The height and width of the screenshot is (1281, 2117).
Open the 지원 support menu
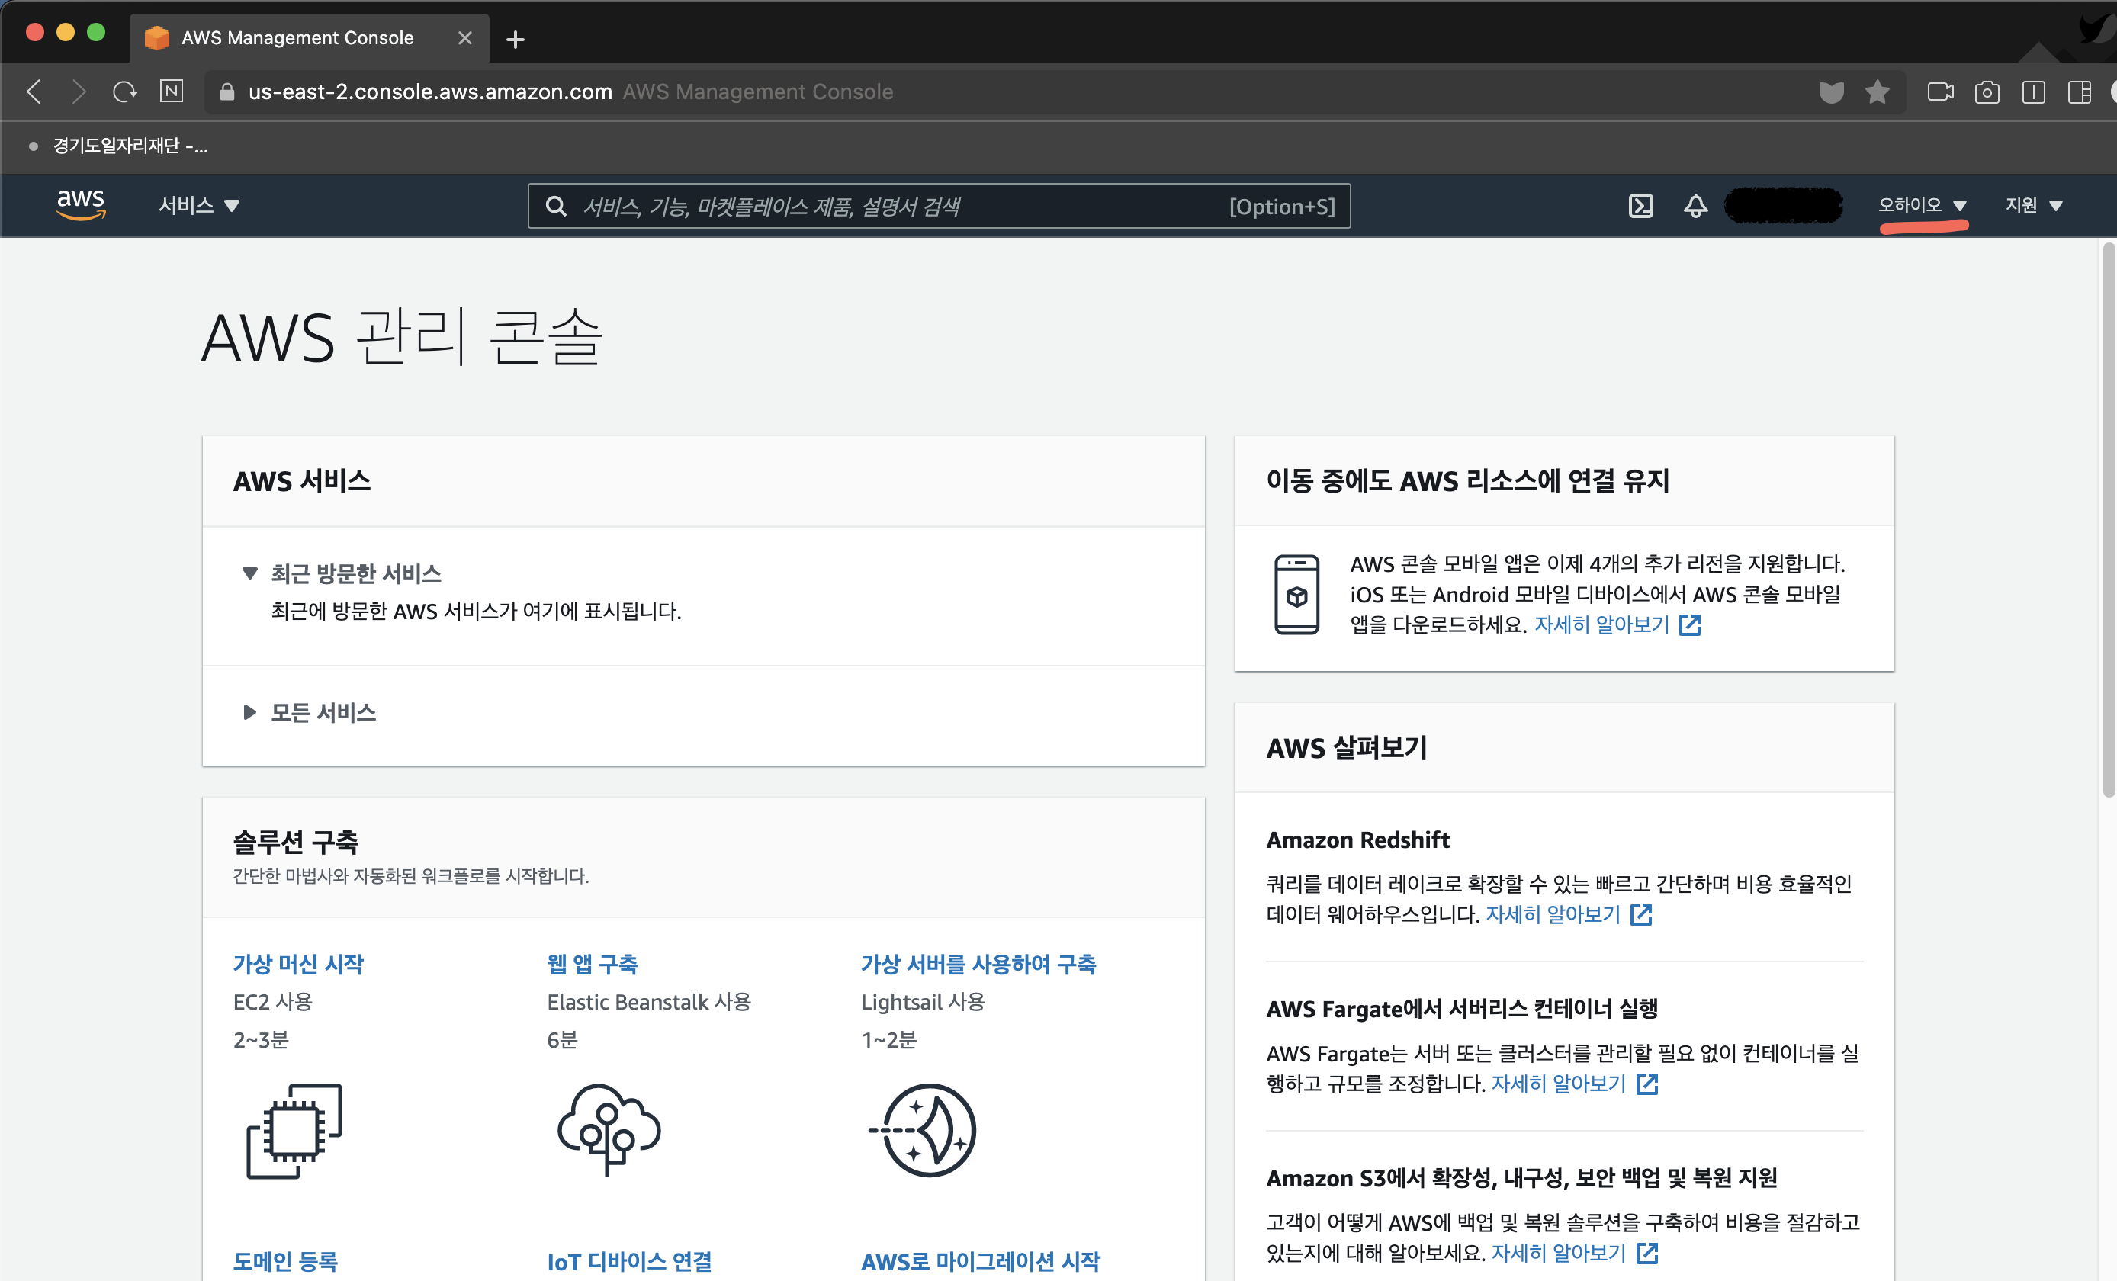pyautogui.click(x=2033, y=205)
